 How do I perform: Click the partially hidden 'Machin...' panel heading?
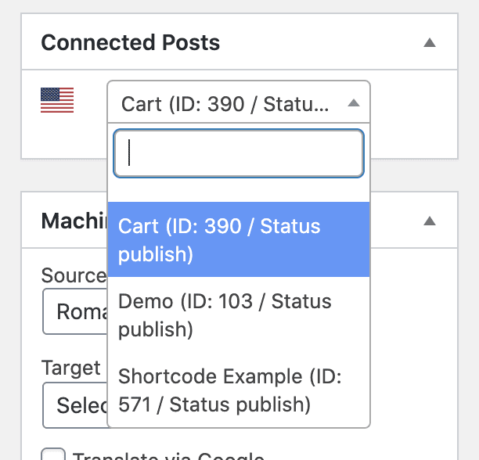click(x=74, y=221)
